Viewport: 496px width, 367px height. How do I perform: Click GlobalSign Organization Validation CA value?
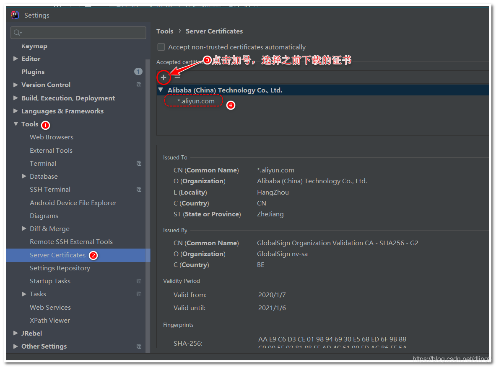pos(338,243)
